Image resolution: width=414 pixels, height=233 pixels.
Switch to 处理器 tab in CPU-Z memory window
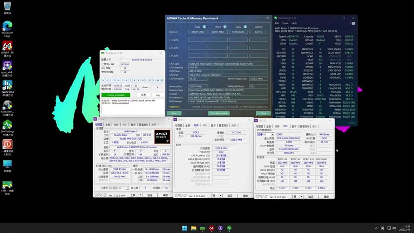(179, 125)
